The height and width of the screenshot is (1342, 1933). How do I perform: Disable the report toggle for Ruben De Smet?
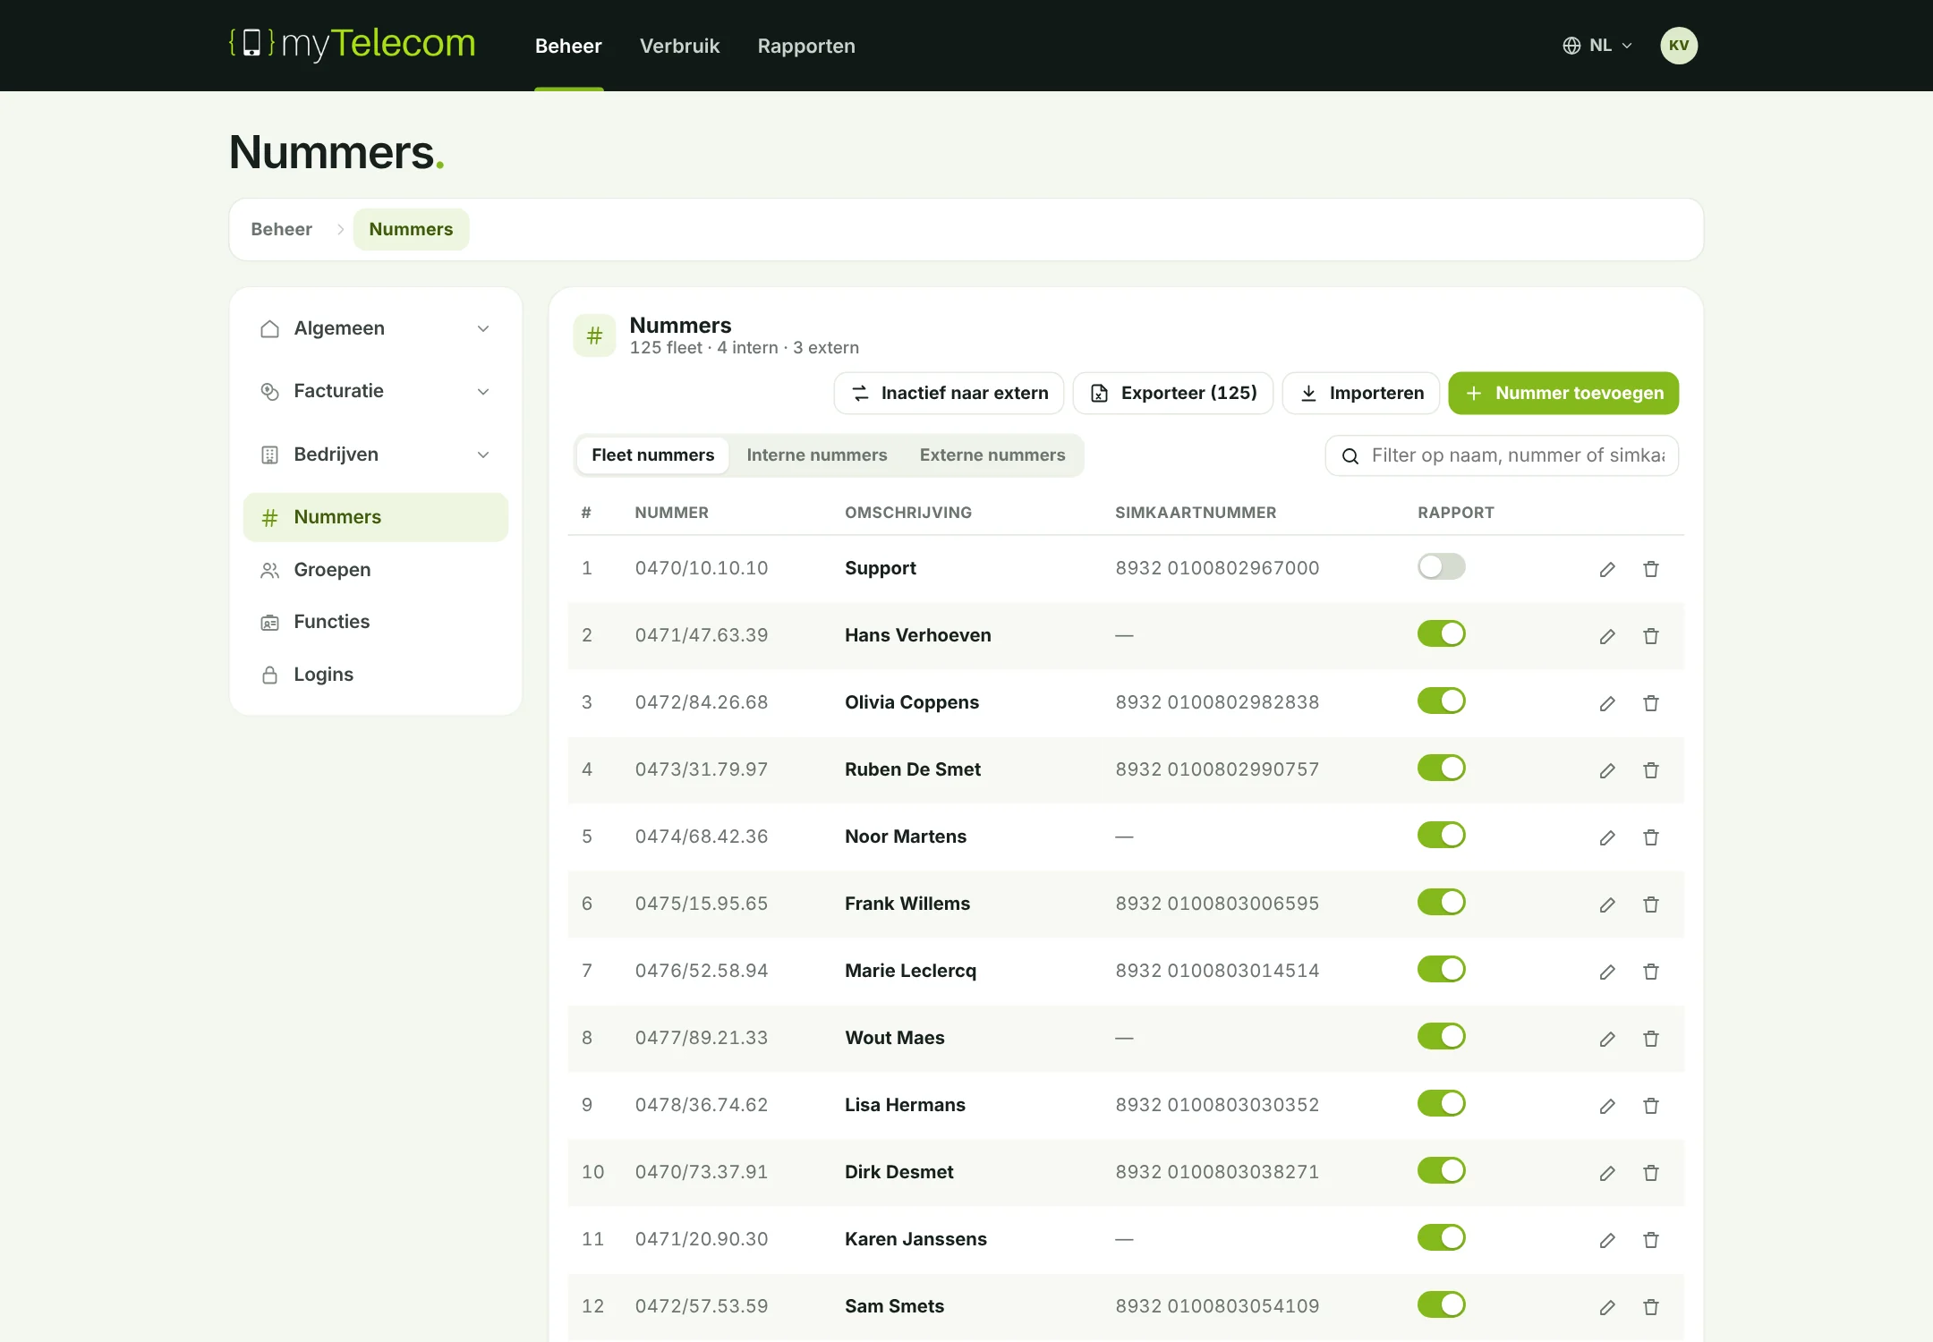1441,768
